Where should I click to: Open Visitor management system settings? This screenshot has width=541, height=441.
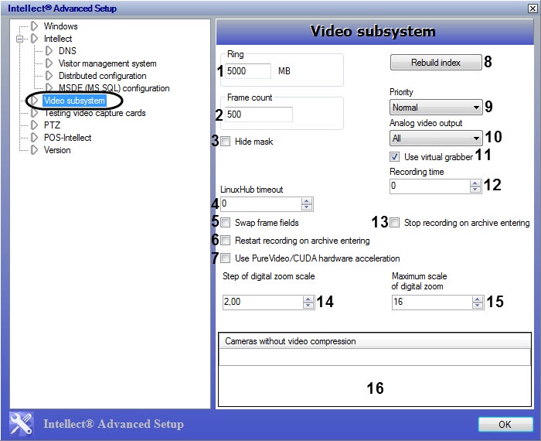pos(107,63)
